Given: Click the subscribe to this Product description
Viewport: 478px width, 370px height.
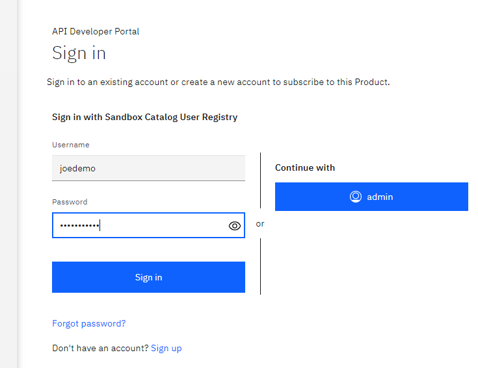Looking at the screenshot, I should coord(218,82).
